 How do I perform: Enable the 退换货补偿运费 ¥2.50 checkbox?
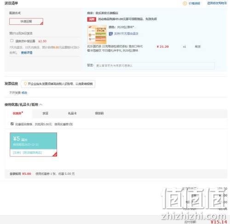point(12,40)
